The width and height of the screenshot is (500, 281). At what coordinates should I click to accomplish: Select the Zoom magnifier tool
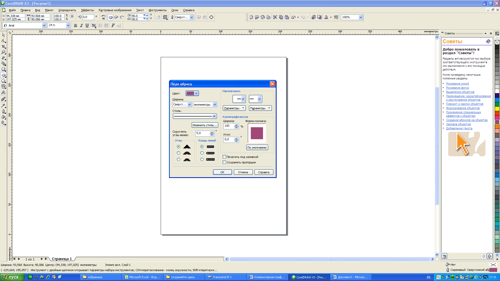point(3,52)
